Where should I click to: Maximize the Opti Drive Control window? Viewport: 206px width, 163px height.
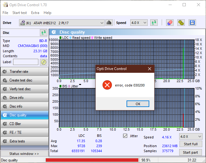pyautogui.click(x=184, y=5)
